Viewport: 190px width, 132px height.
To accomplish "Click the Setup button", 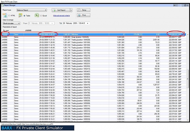I will pos(84,10).
